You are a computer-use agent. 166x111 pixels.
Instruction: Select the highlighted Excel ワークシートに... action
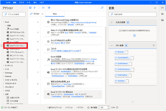(15, 46)
